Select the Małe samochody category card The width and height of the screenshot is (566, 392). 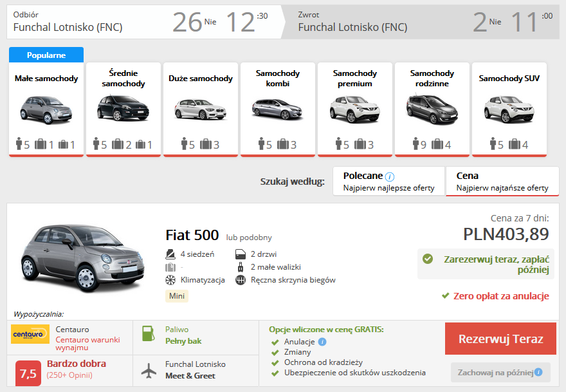46,109
